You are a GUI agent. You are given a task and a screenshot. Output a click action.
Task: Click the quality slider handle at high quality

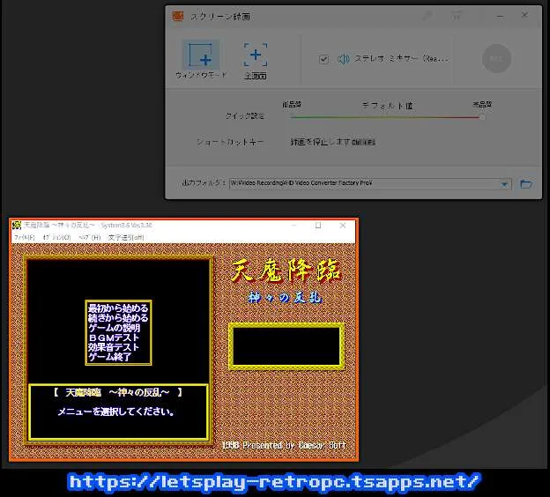(482, 117)
